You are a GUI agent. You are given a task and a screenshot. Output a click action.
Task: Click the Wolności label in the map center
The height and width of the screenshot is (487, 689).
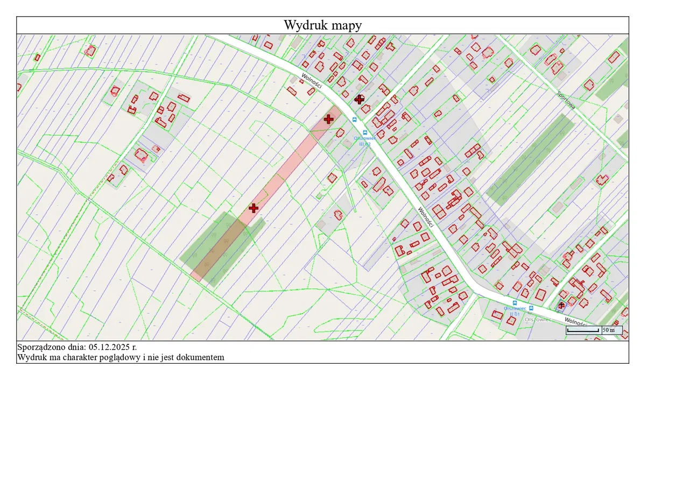[425, 217]
